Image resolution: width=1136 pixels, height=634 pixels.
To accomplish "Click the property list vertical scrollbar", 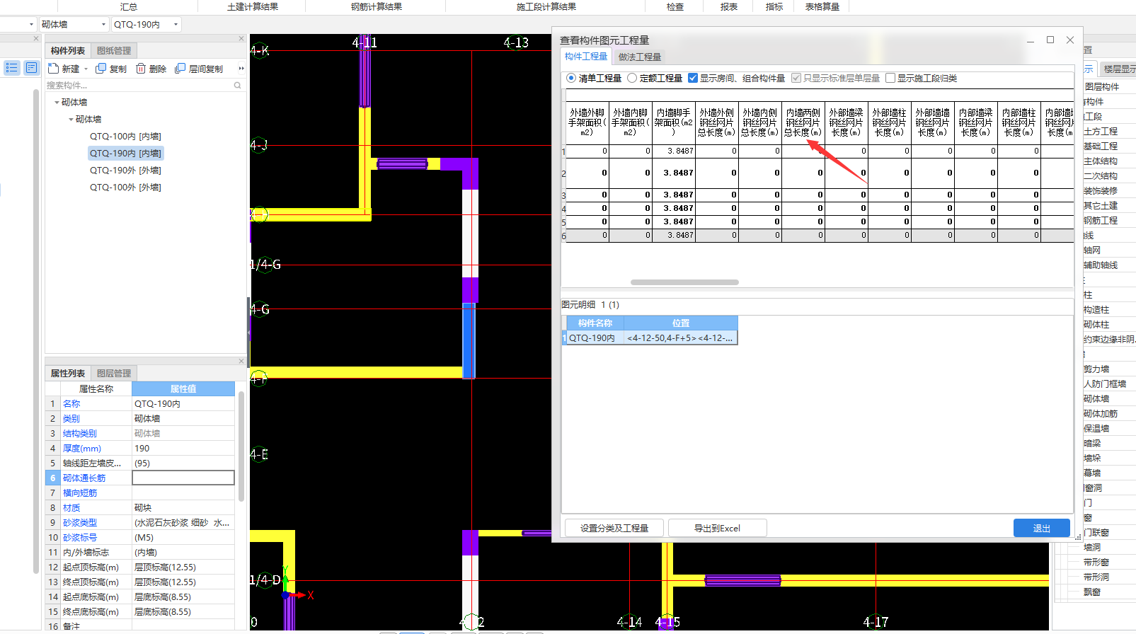I will (x=241, y=446).
